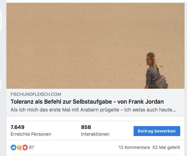Click the red heart reaction icon
This screenshot has height=156, width=187.
click(x=25, y=147)
